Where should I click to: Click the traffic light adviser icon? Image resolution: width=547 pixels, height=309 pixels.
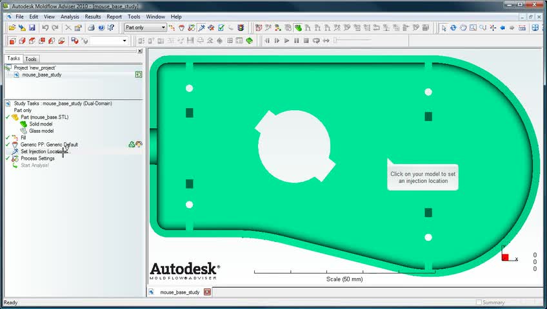[241, 28]
